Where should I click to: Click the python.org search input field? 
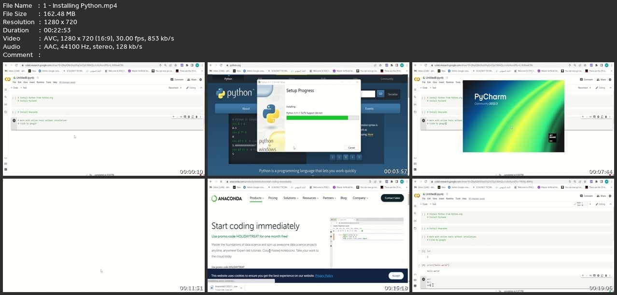coord(368,94)
